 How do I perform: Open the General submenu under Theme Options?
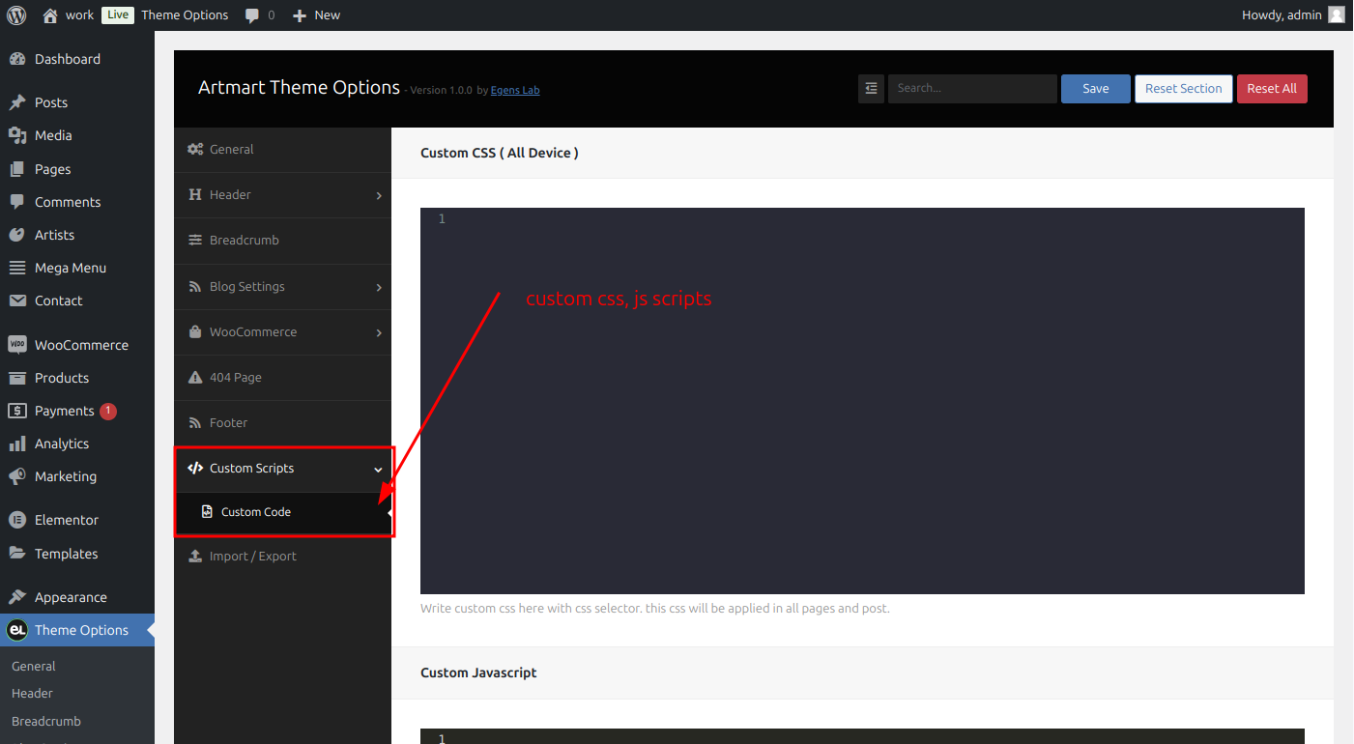(x=34, y=667)
